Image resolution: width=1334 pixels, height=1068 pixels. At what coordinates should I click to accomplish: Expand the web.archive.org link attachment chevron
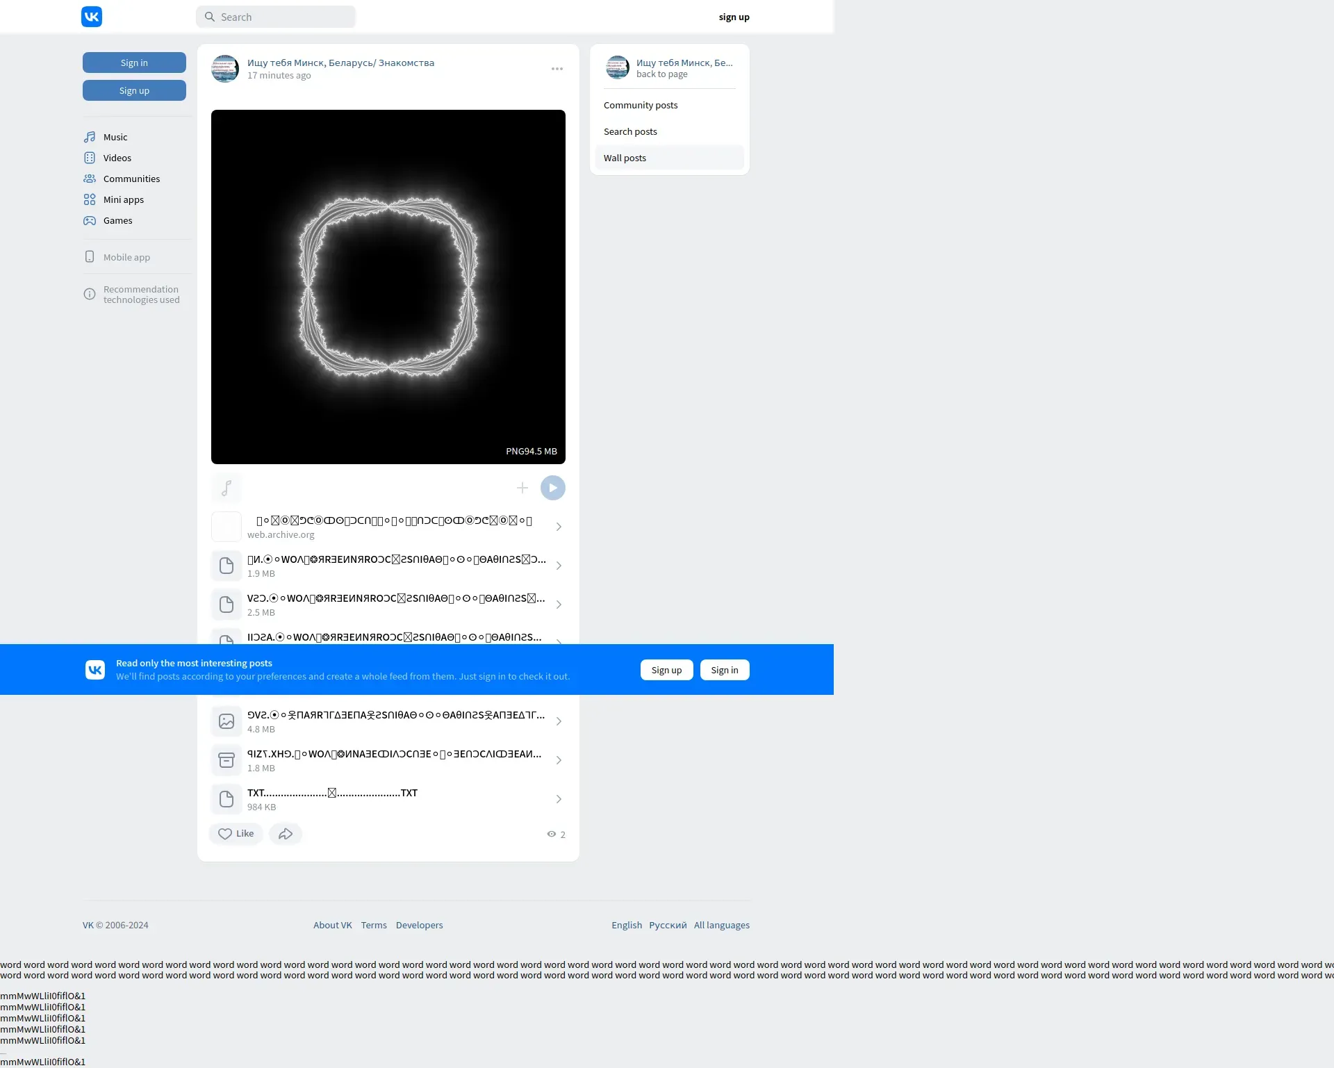pyautogui.click(x=559, y=527)
